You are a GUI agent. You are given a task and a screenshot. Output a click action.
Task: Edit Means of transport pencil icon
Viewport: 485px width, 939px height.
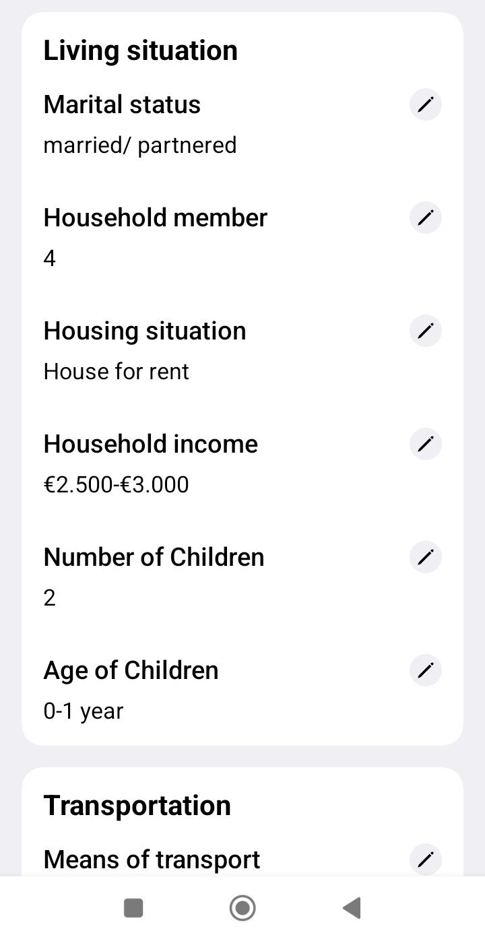click(425, 860)
